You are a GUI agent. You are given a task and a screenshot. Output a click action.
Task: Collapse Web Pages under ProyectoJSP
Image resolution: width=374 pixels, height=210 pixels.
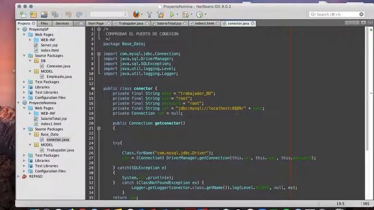25,34
